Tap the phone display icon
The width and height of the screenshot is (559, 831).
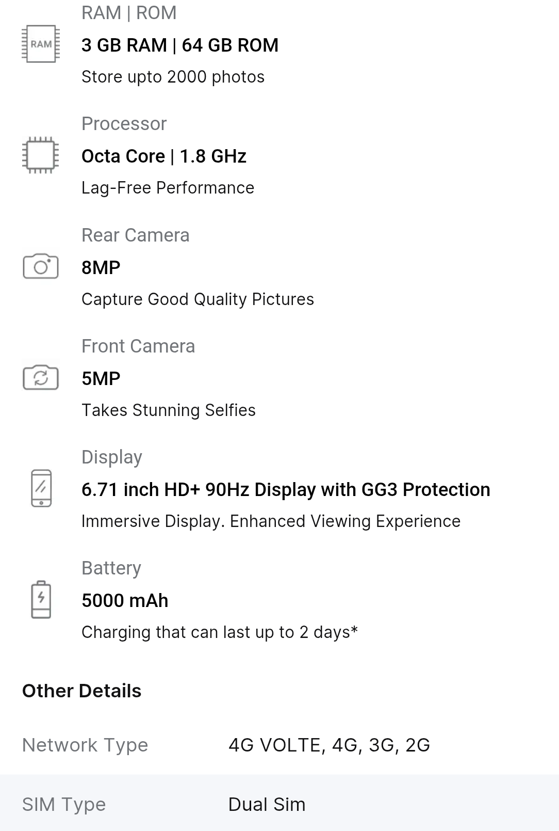[x=41, y=488]
